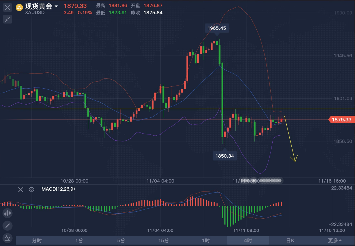Click the 1965.45 high price label

coord(217,28)
